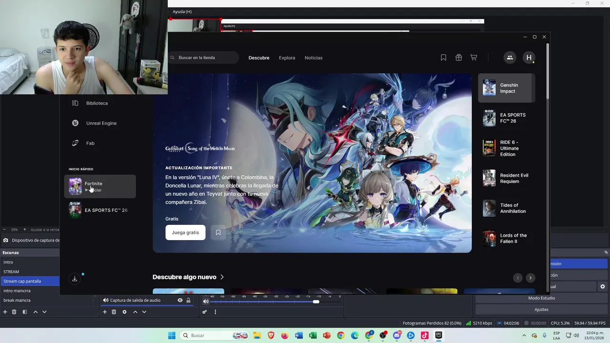Select intro maincrra scene
Viewport: 610px width, 343px height.
click(30, 291)
